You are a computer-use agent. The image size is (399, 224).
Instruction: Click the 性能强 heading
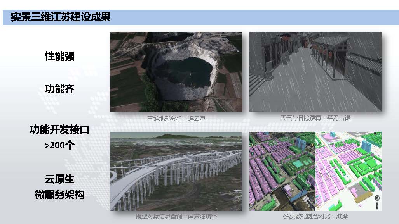point(59,56)
